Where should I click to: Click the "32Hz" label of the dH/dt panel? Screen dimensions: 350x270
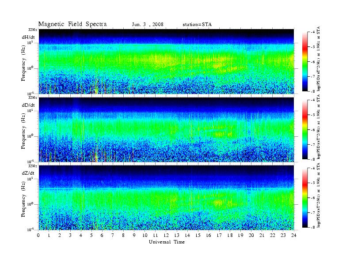(x=33, y=30)
